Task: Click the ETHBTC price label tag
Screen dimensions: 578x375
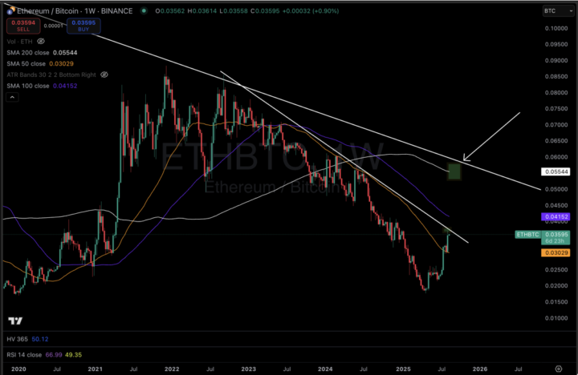Action: [x=527, y=235]
